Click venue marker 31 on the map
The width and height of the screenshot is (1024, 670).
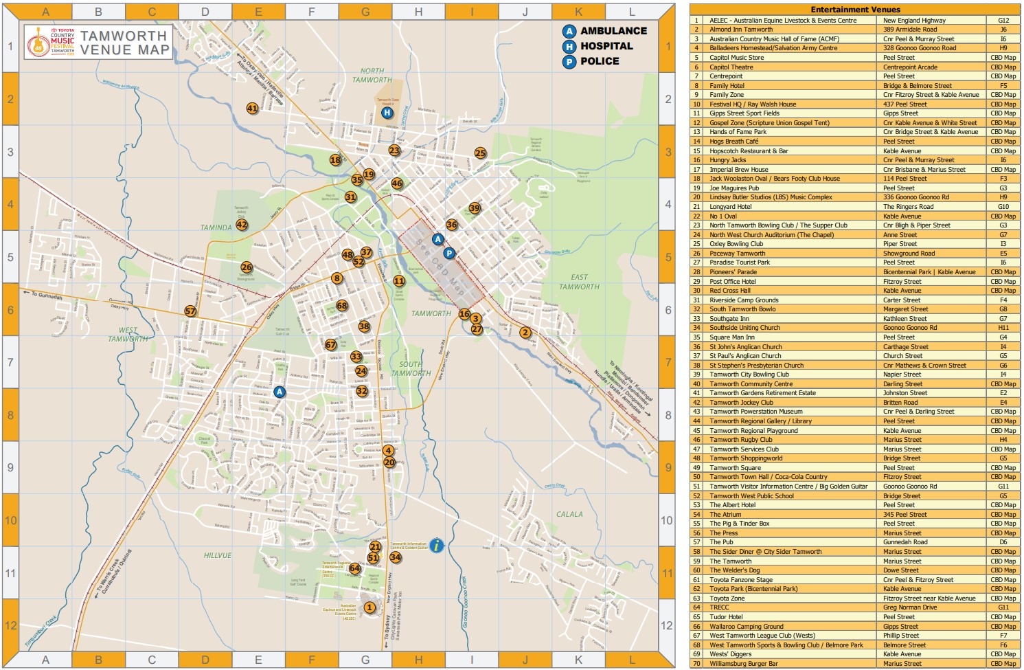(x=351, y=197)
